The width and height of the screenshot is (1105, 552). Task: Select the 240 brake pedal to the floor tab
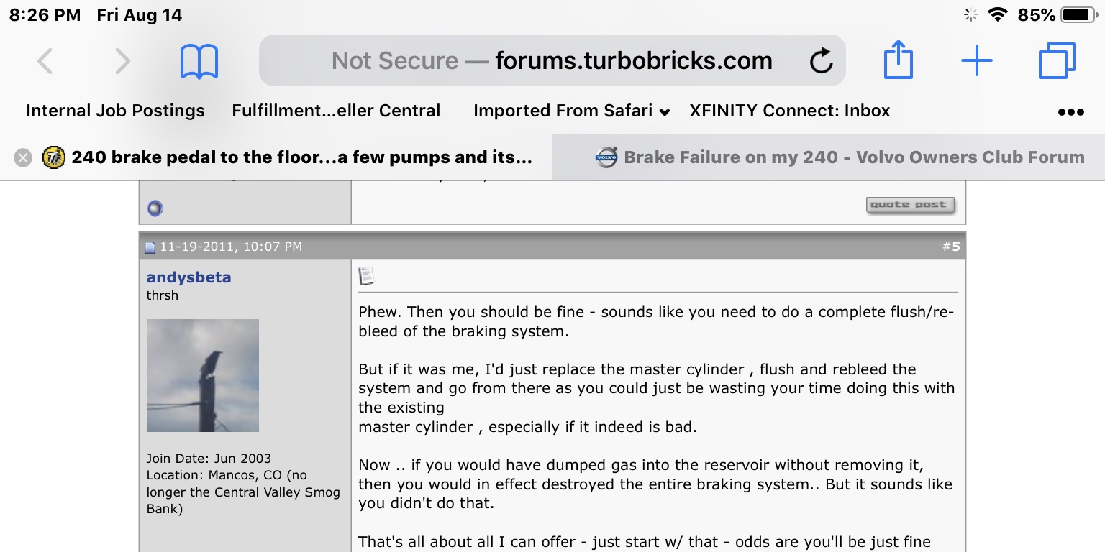tap(288, 157)
